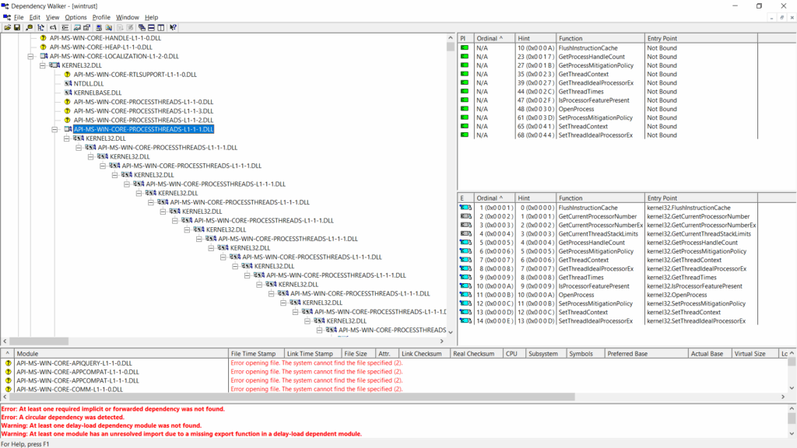
Task: Collapse the topmost KERNEL32.DLL tree branch
Action: tap(41, 65)
